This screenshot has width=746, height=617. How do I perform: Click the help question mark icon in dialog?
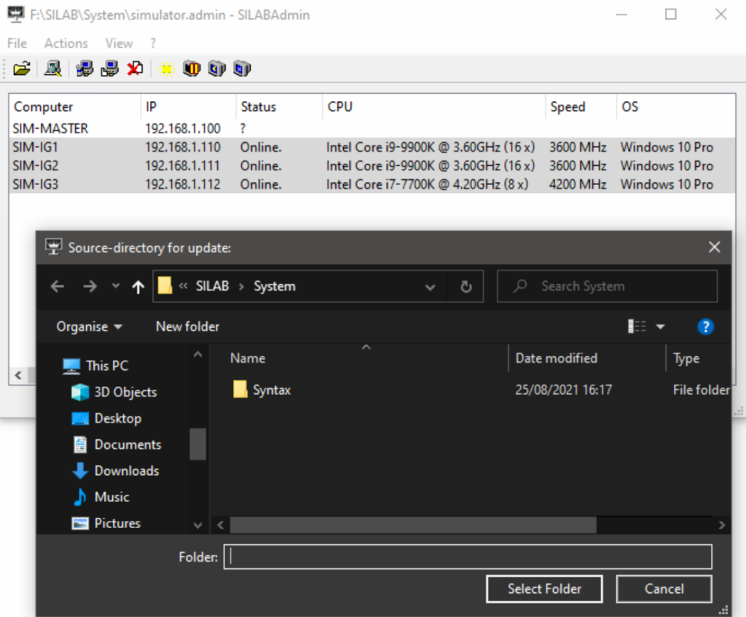click(x=704, y=327)
